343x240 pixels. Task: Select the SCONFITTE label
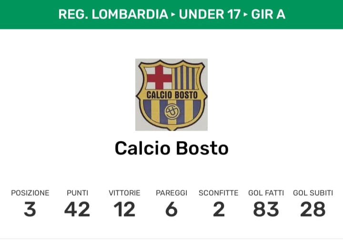click(218, 193)
